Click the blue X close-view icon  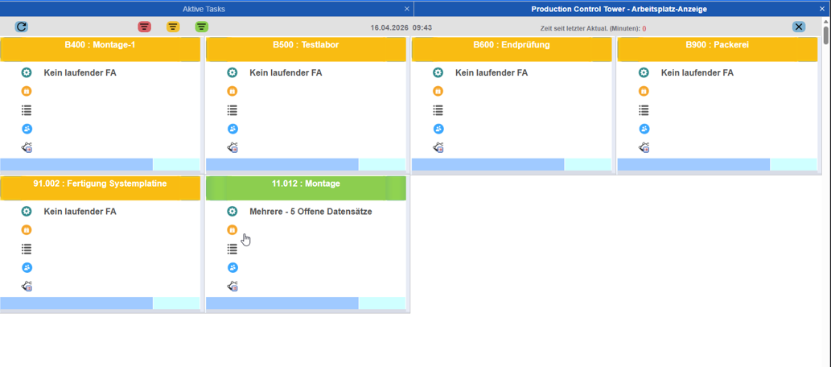(x=799, y=27)
